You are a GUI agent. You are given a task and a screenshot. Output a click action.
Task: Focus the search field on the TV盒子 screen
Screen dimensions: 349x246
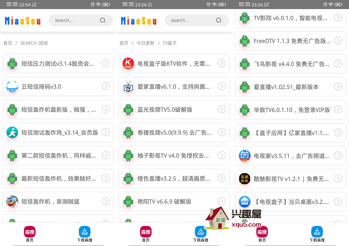tap(197, 20)
